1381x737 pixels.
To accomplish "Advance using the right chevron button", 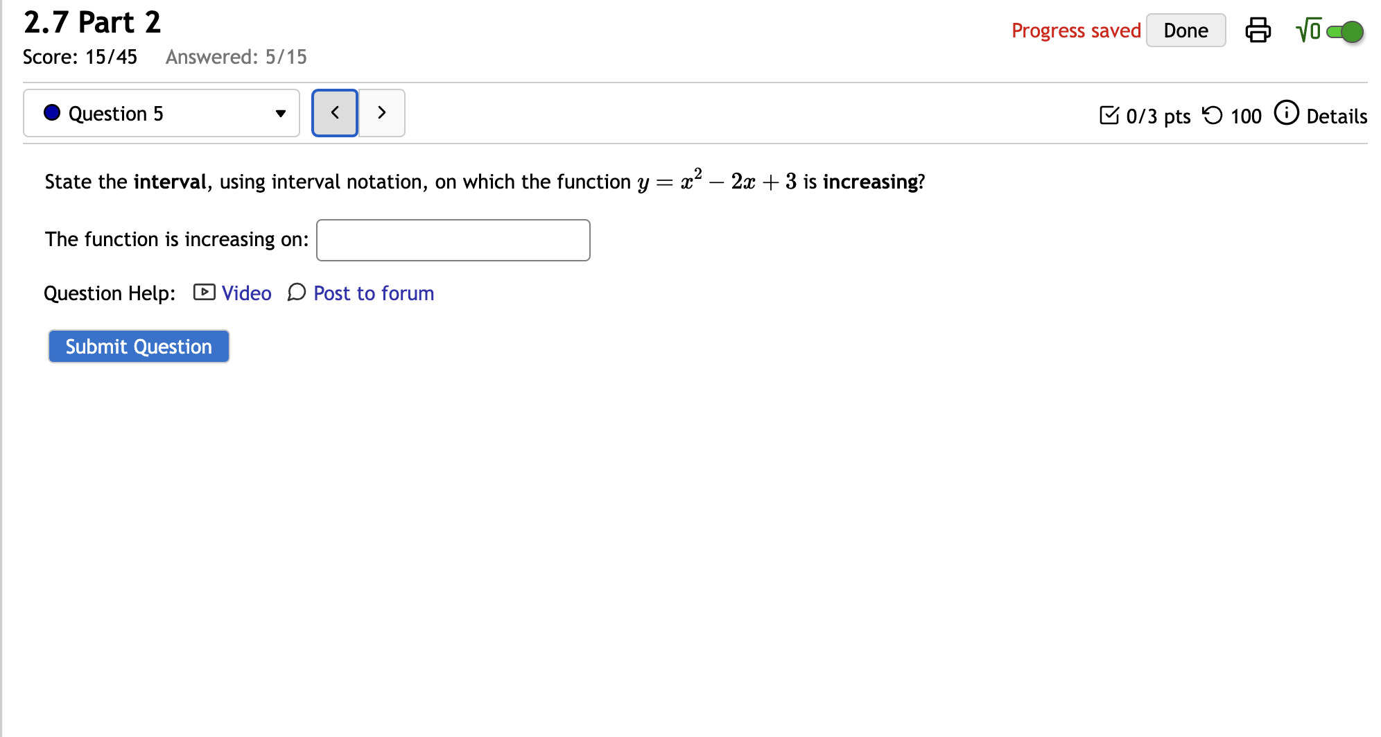I will point(381,112).
